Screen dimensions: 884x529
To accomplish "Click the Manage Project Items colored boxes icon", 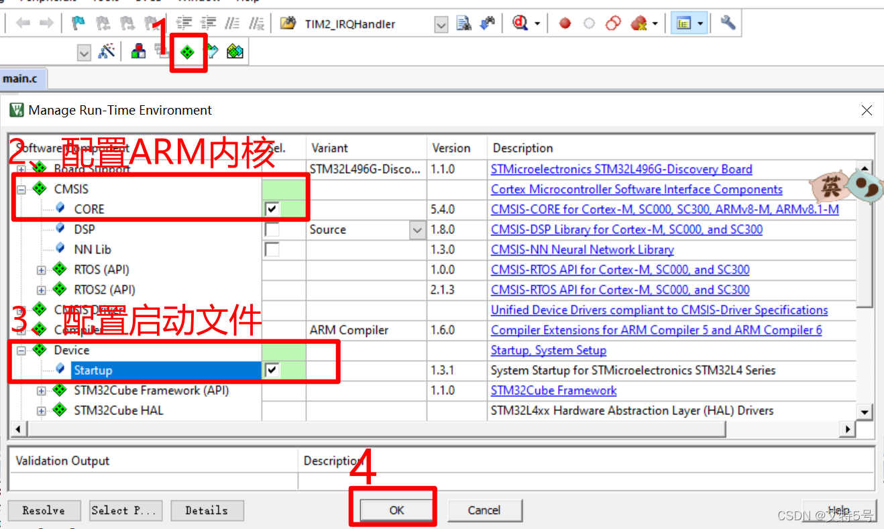I will (x=139, y=51).
